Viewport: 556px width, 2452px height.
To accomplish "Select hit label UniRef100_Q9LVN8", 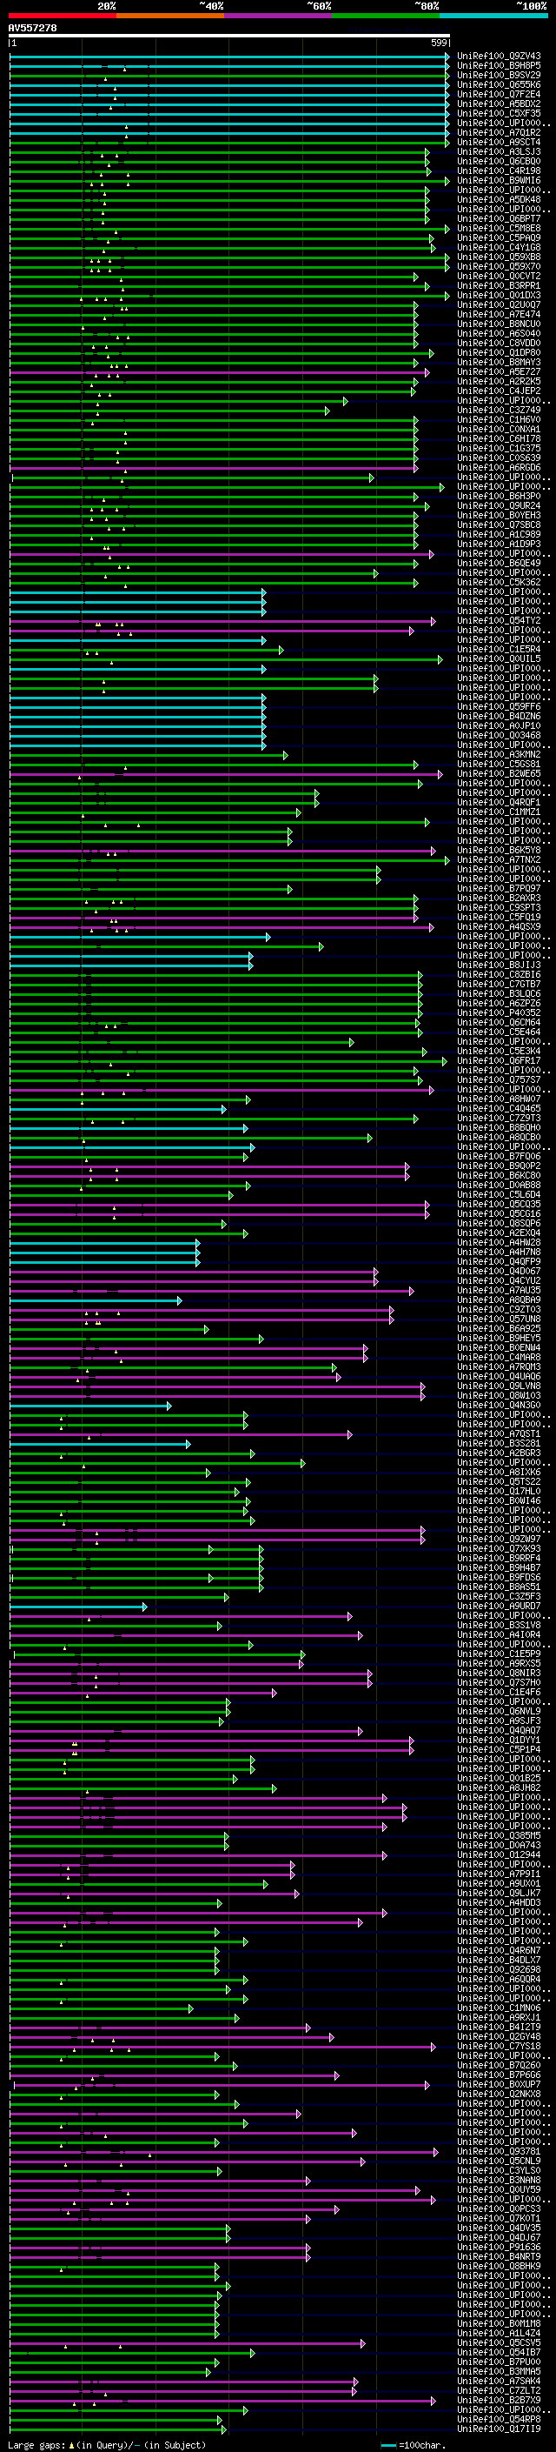I will (499, 1386).
